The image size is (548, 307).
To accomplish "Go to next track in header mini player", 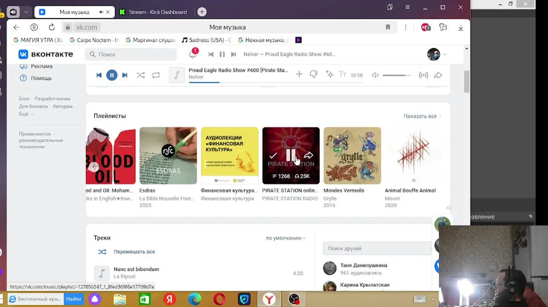I will [233, 54].
